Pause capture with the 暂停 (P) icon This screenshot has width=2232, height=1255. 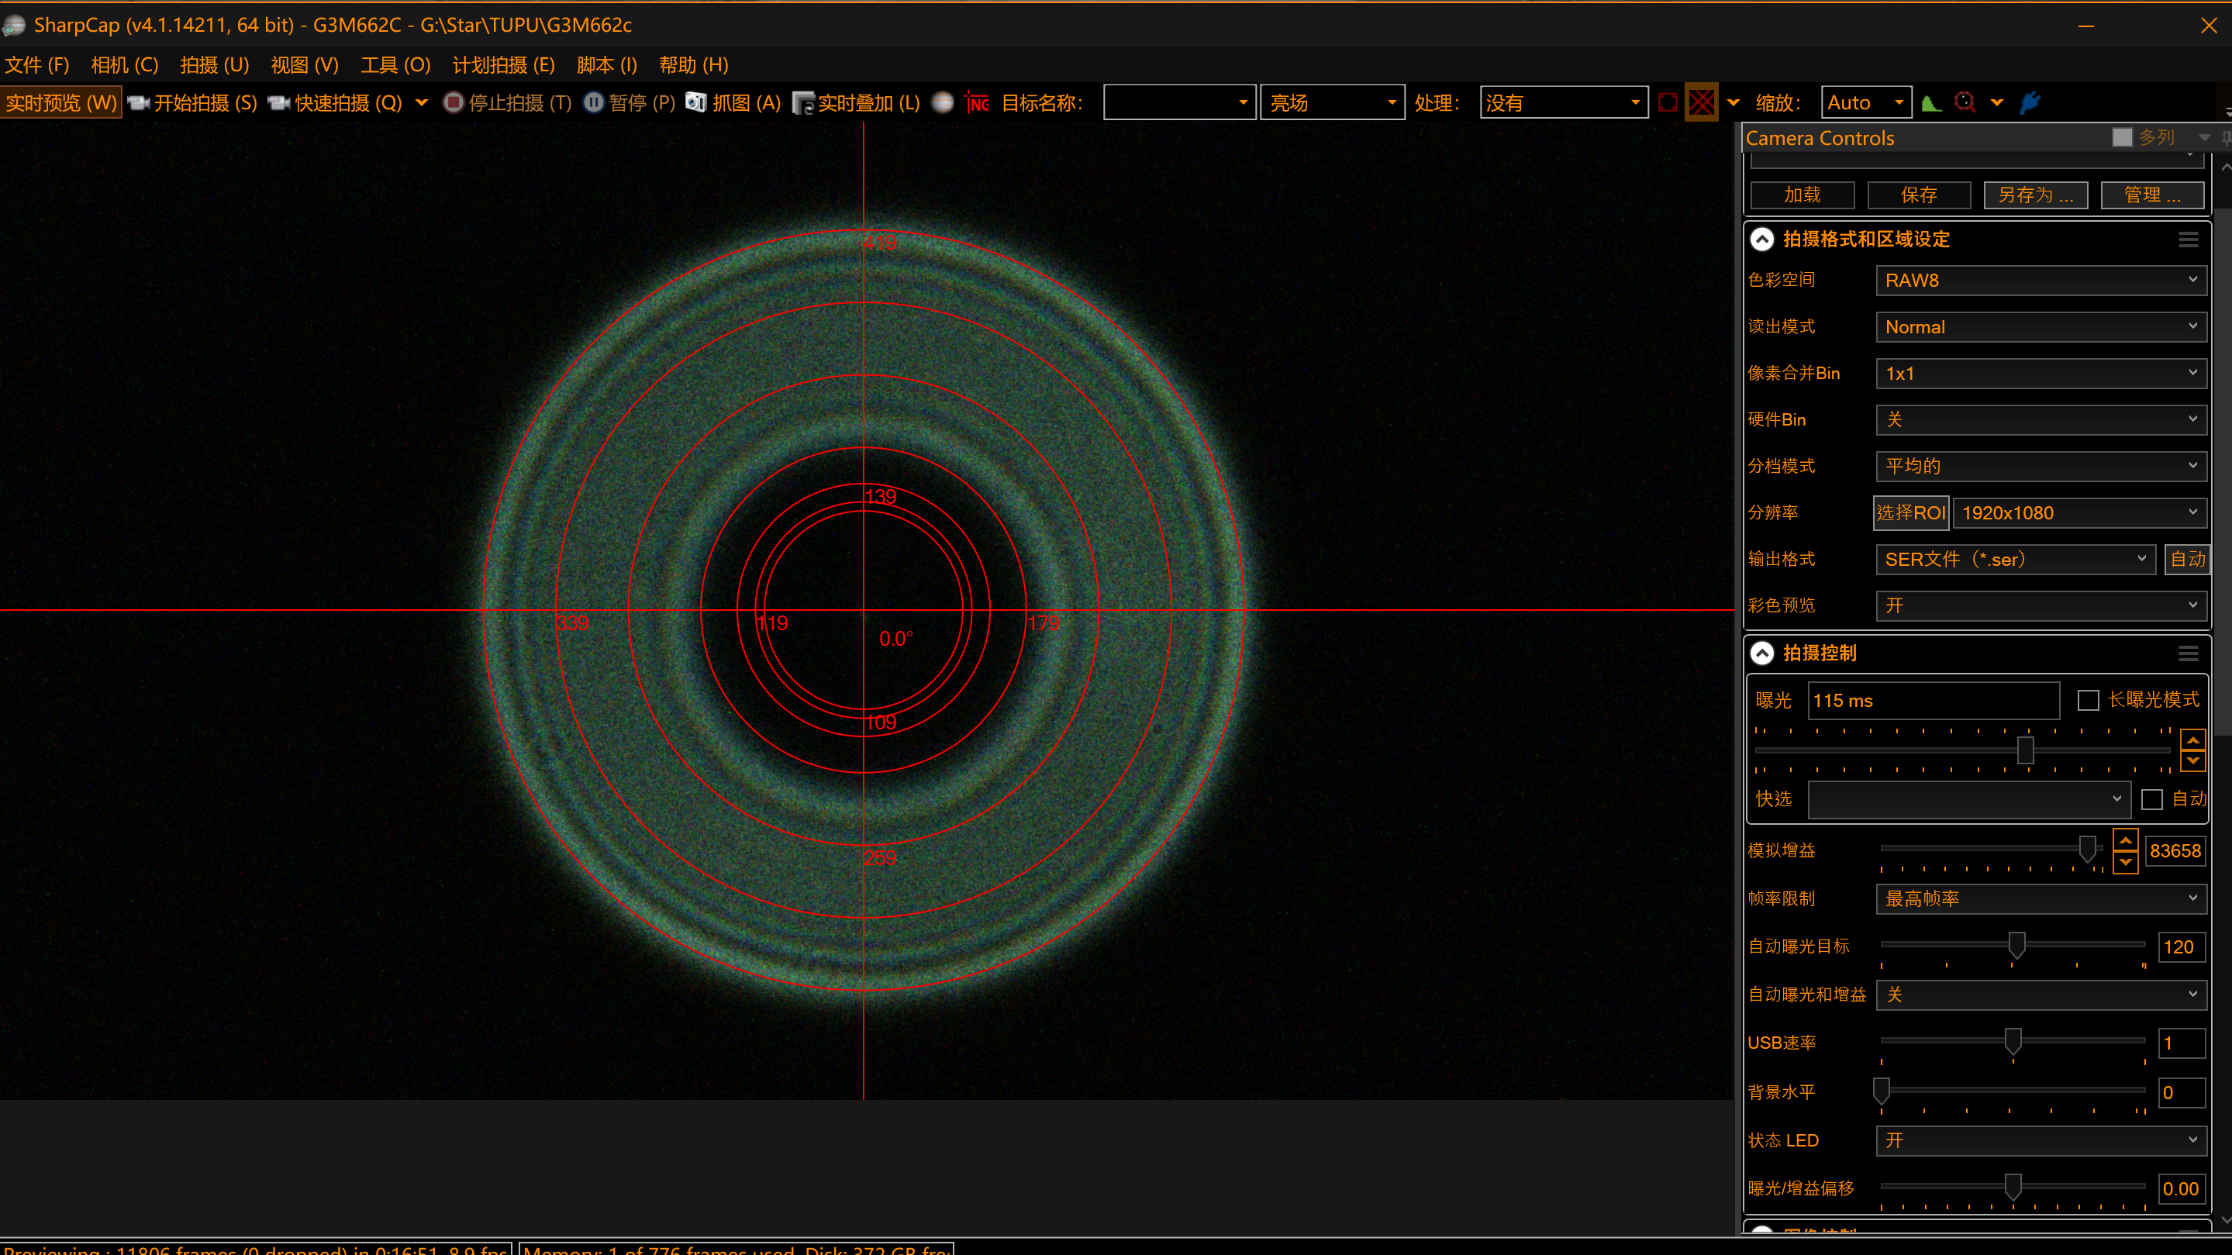pyautogui.click(x=594, y=102)
